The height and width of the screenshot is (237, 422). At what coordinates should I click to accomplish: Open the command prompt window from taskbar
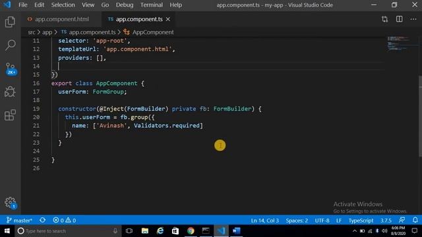(206, 231)
